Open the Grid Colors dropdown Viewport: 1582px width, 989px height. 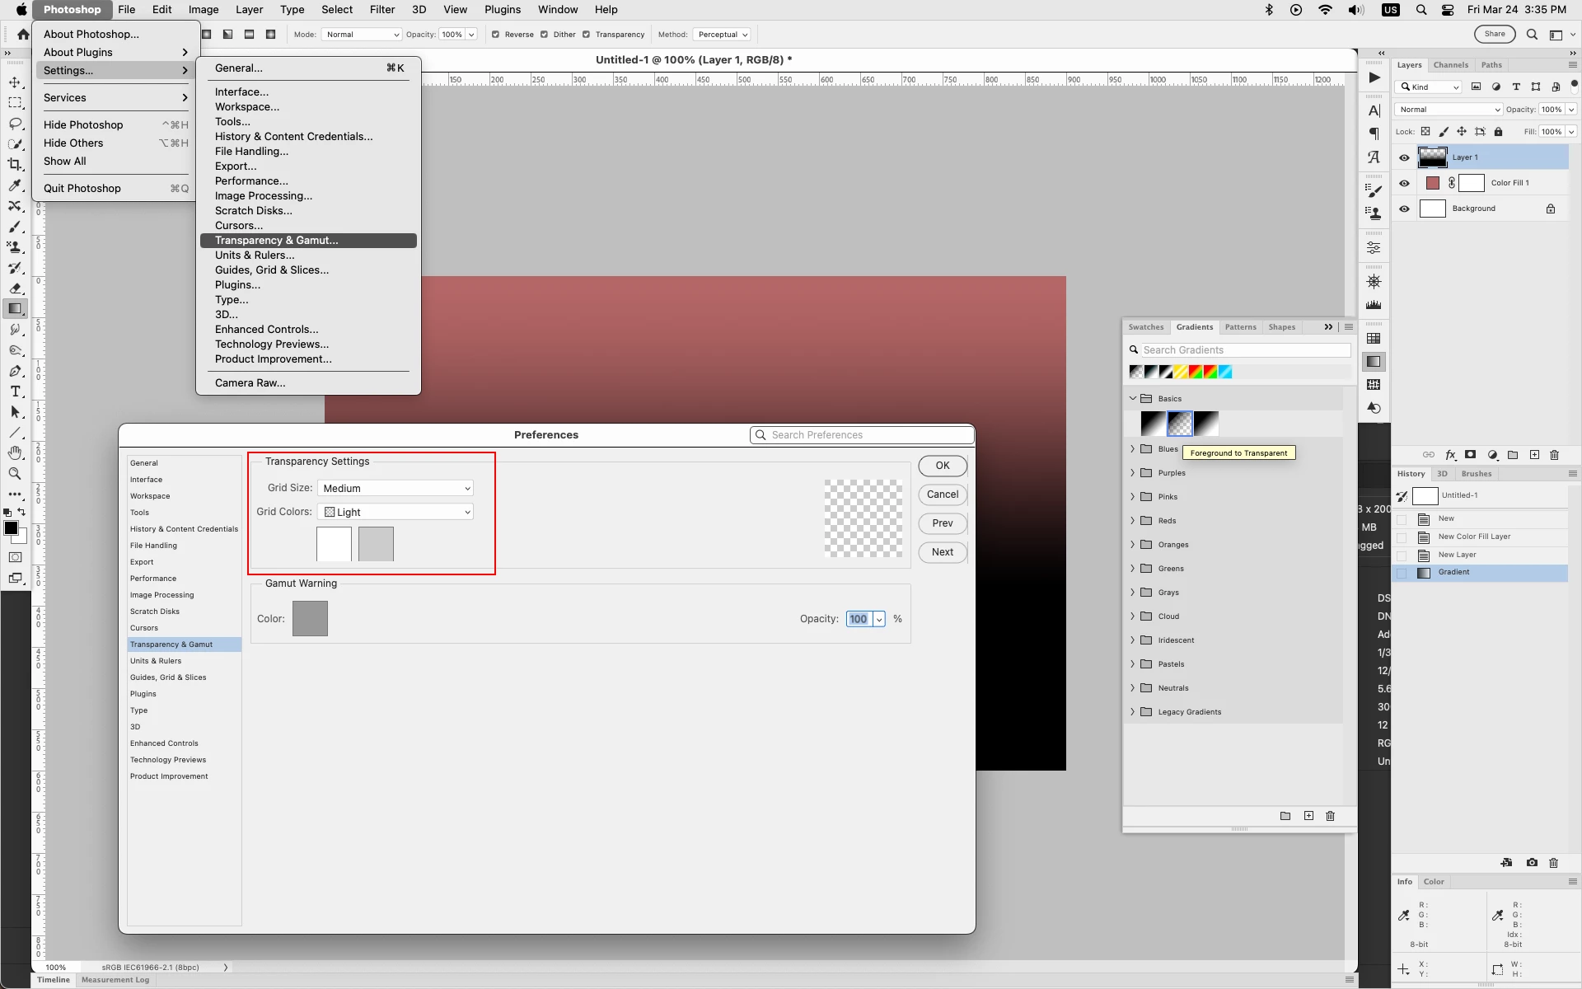[395, 513]
